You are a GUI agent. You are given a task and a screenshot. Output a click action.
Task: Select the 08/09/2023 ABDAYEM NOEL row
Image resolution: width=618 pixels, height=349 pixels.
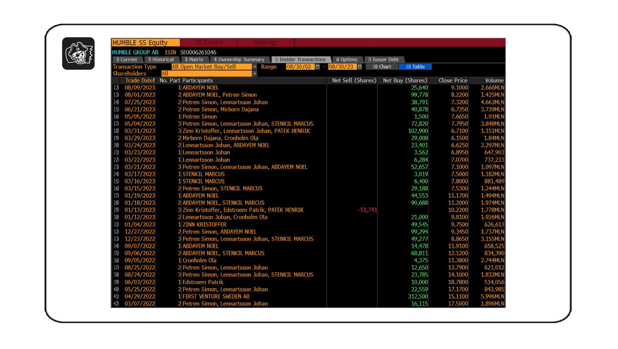(x=308, y=88)
